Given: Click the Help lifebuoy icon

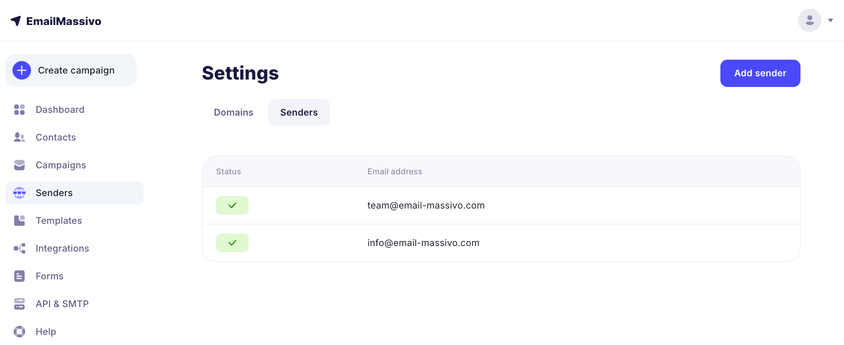Looking at the screenshot, I should click(19, 332).
